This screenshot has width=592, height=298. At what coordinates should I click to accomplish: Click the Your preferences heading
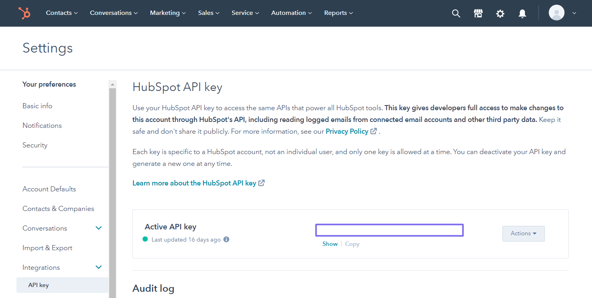(x=49, y=84)
